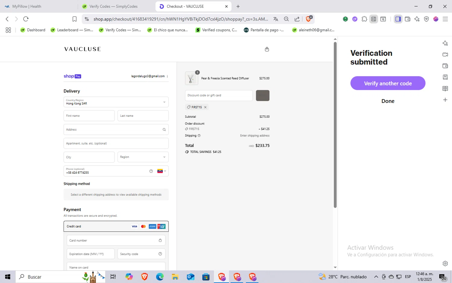Image resolution: width=452 pixels, height=283 pixels.
Task: Close the Checkout - VAUCLUSE tab
Action: (227, 6)
